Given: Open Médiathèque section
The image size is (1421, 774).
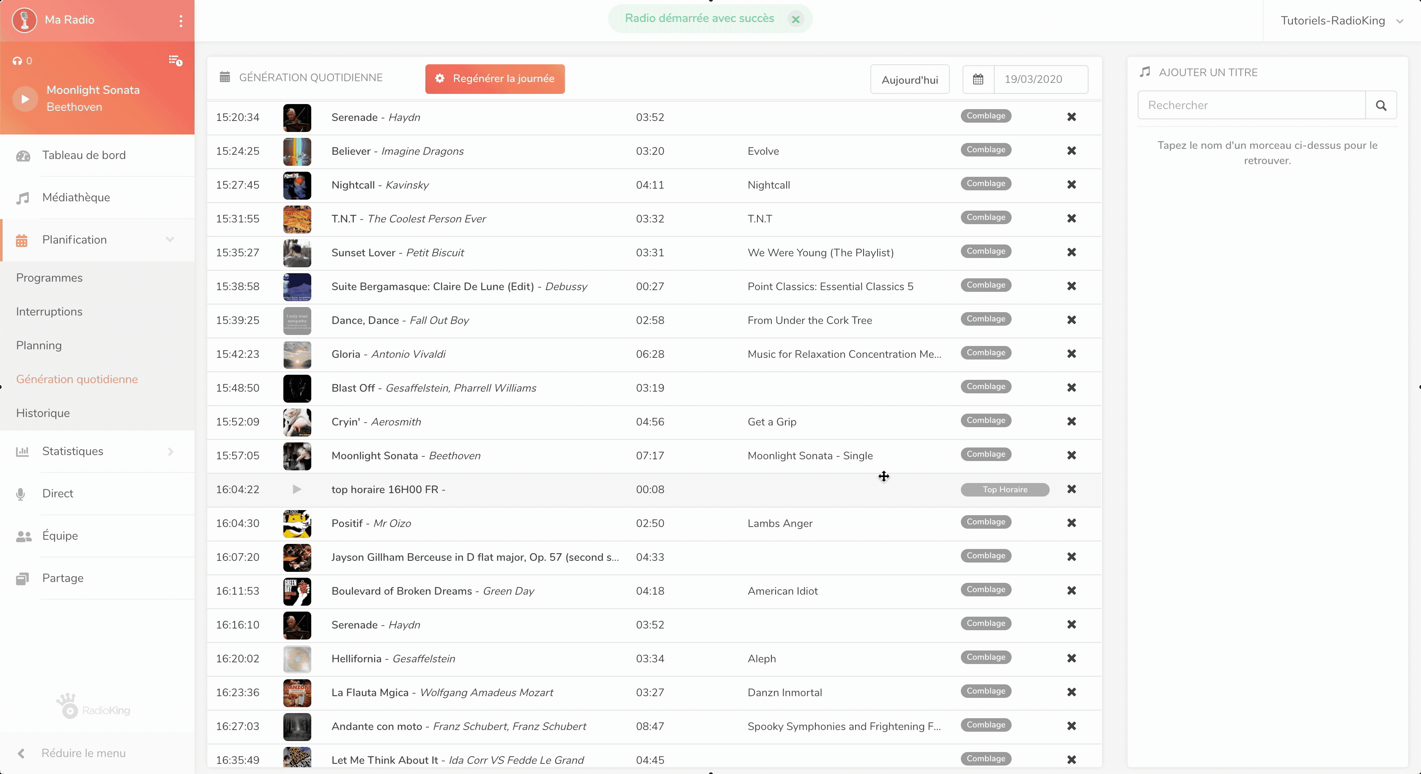Looking at the screenshot, I should (76, 198).
